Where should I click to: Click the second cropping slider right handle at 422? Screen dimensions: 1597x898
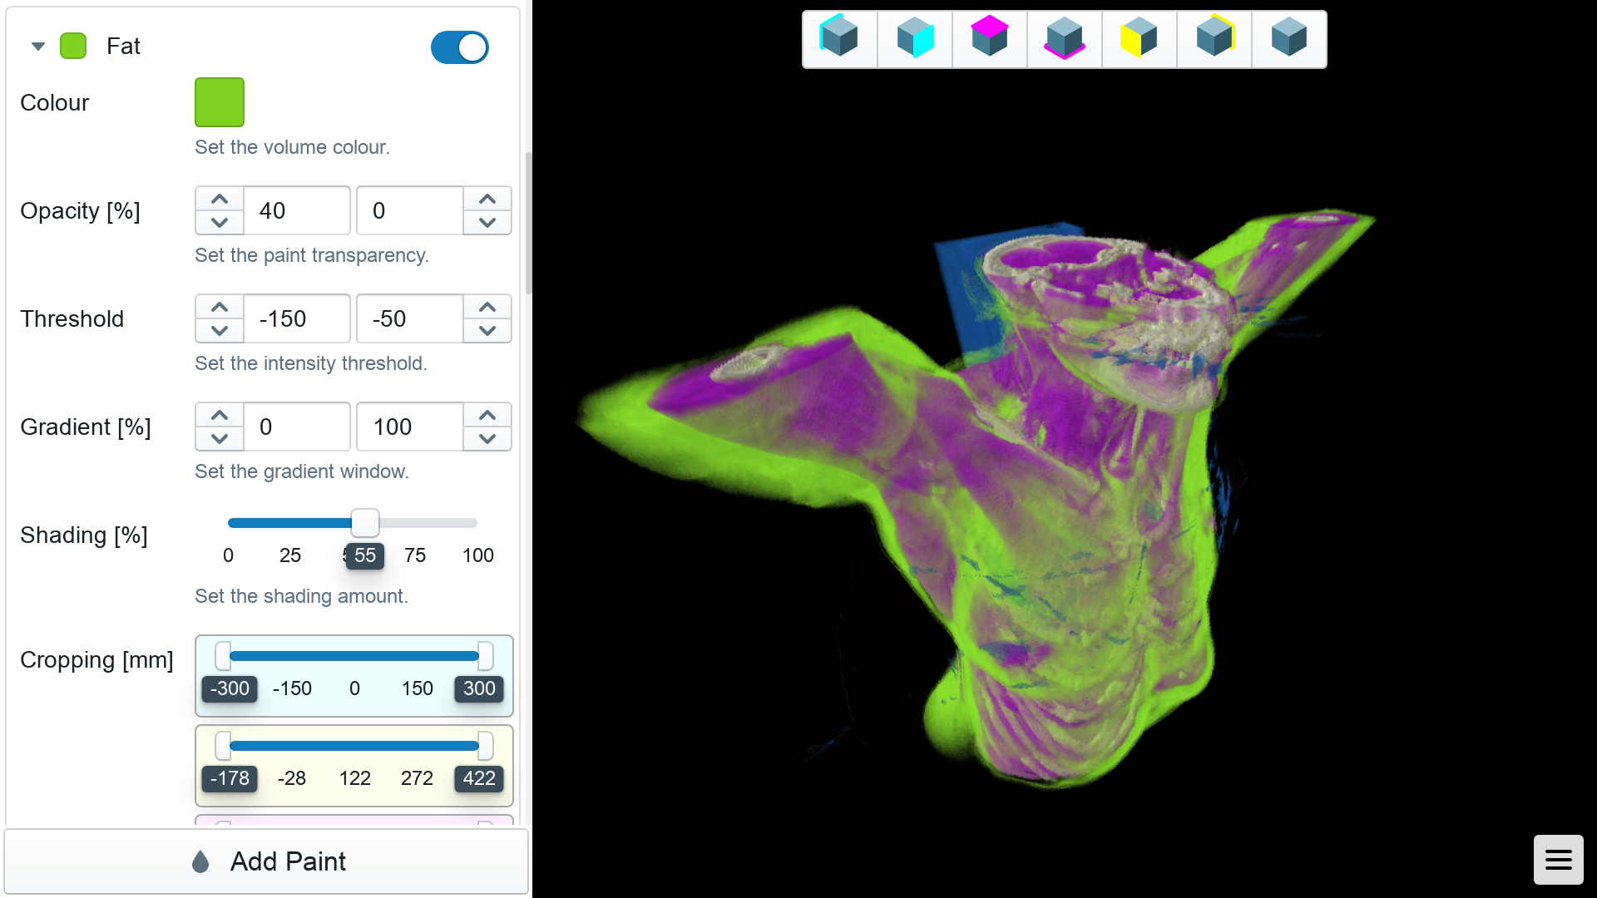[x=486, y=746]
